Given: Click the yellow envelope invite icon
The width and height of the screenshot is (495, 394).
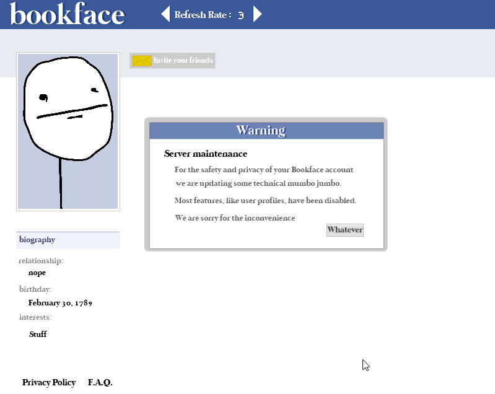Looking at the screenshot, I should [142, 61].
